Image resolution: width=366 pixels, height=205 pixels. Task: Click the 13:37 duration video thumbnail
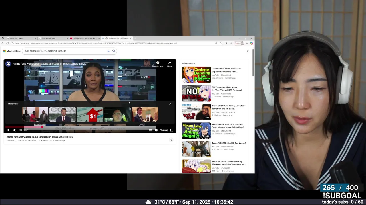[196, 112]
